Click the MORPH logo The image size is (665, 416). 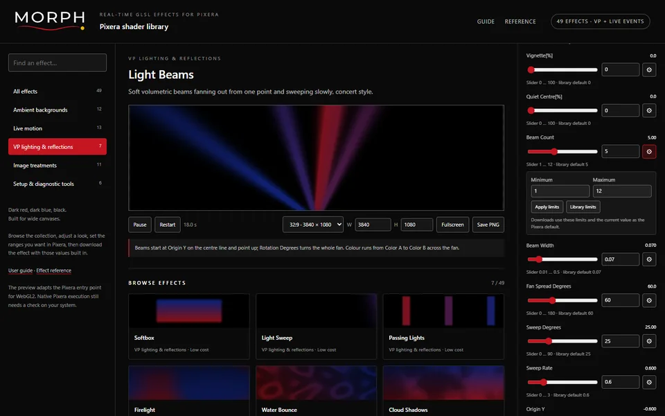pos(50,20)
